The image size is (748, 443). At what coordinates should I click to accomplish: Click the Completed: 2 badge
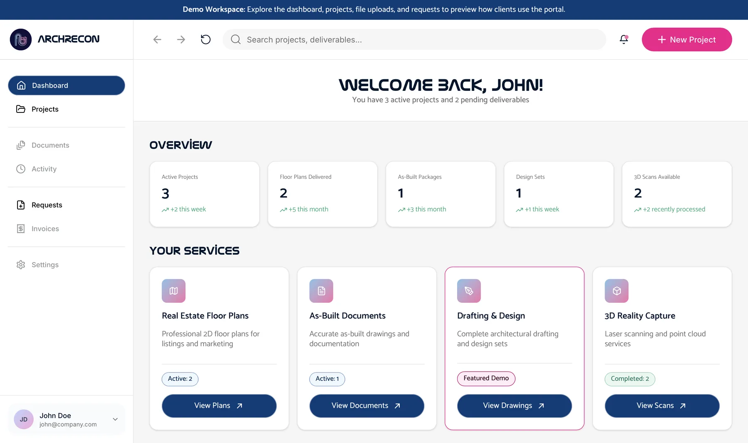(630, 379)
